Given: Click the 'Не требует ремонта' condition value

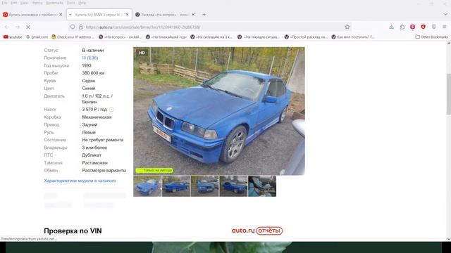Looking at the screenshot, I should click(103, 140).
